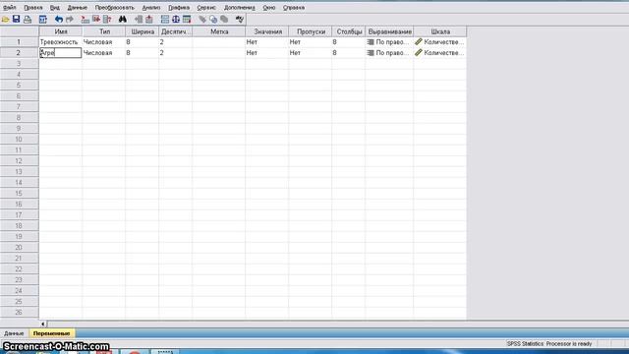Open the Данные menu
Image resolution: width=629 pixels, height=354 pixels.
(77, 8)
